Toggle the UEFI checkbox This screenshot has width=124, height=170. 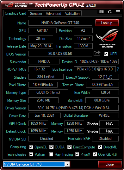point(106,54)
